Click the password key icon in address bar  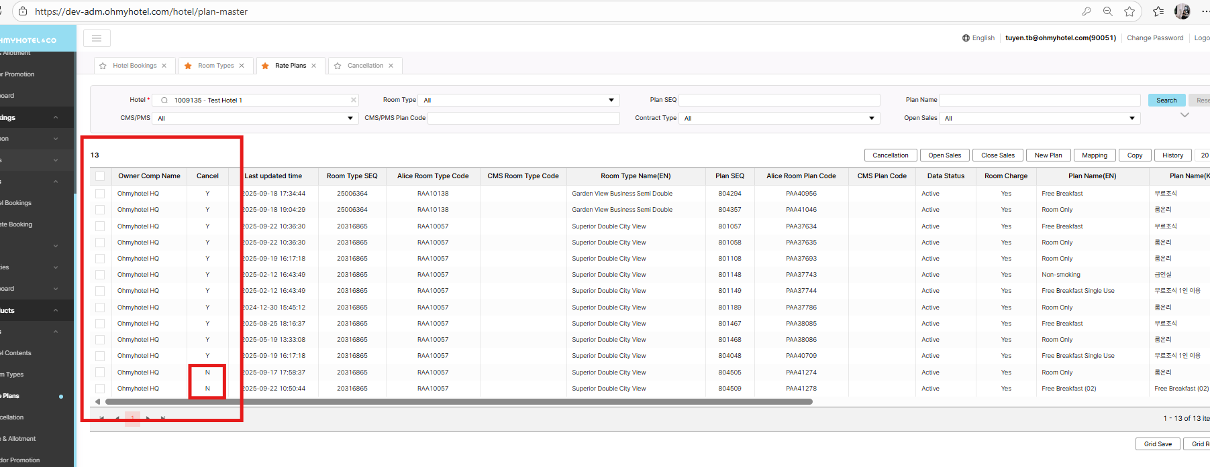pyautogui.click(x=1087, y=11)
